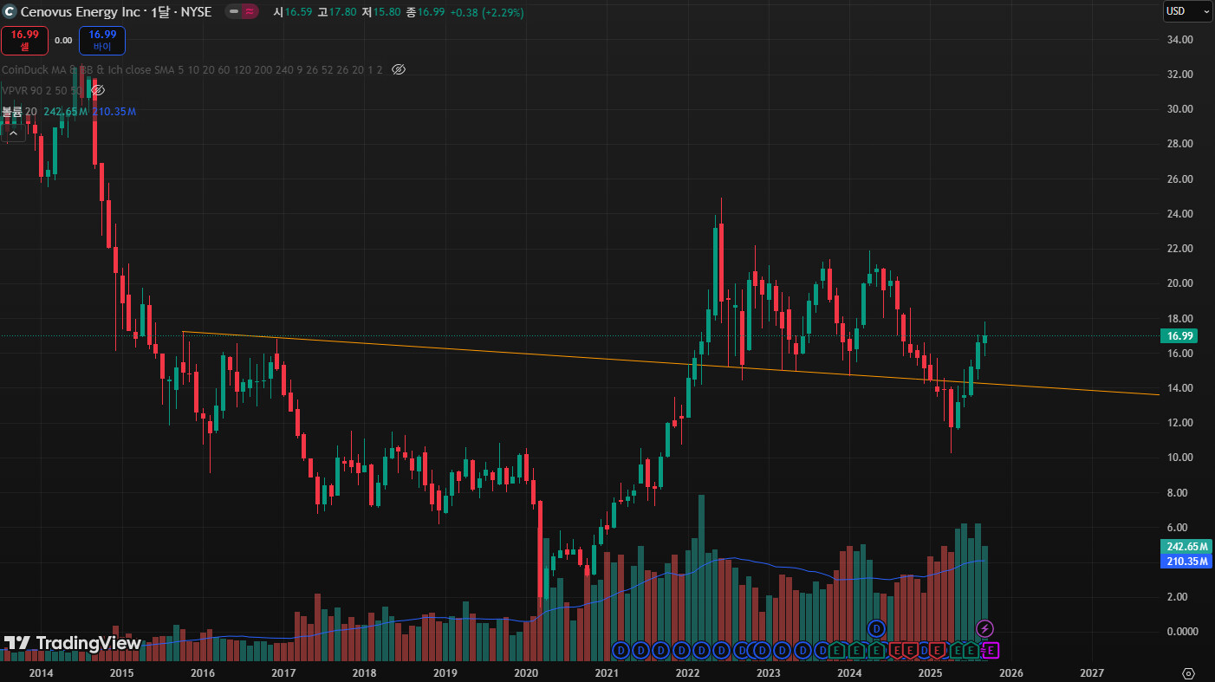The image size is (1215, 682).
Task: Click the 2014 label on the time axis
Action: 41,672
